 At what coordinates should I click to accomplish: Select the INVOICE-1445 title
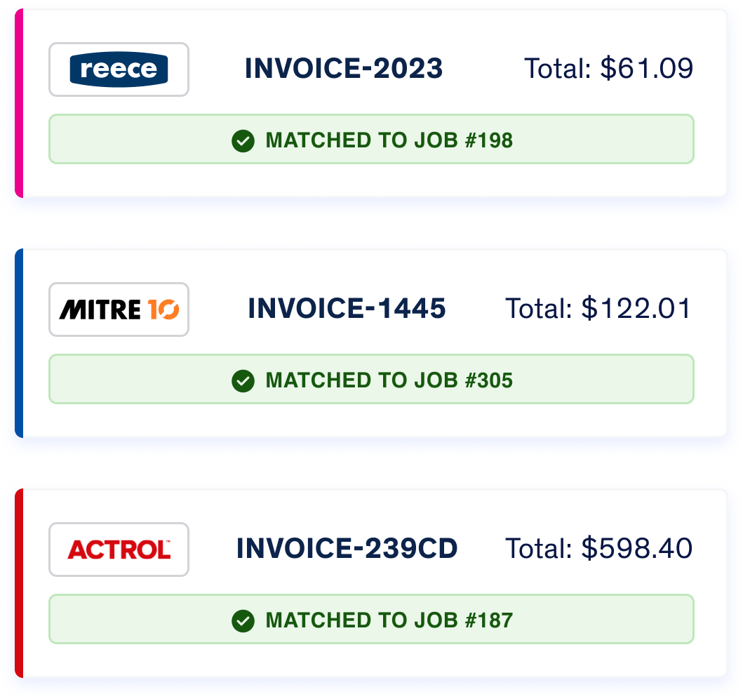pyautogui.click(x=347, y=309)
